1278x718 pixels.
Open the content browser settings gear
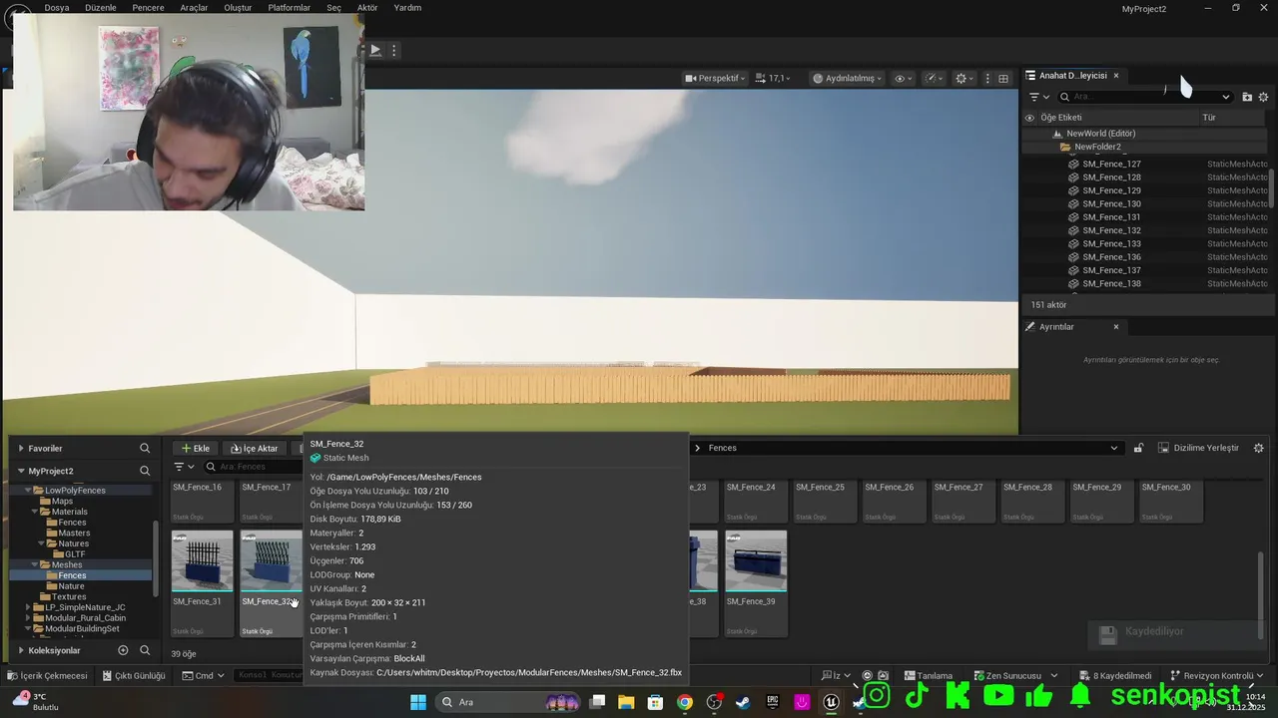[1258, 448]
